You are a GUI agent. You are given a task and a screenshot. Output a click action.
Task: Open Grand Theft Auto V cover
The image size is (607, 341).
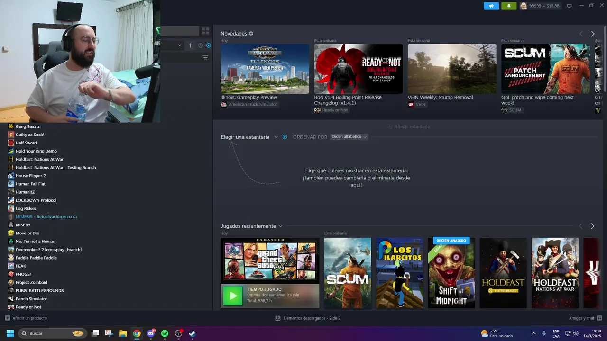pyautogui.click(x=270, y=260)
